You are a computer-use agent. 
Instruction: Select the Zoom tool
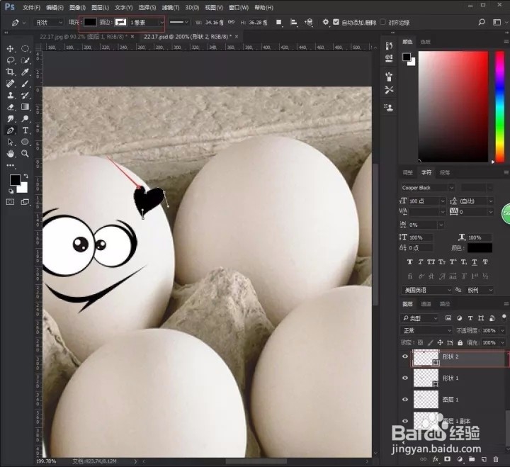[x=25, y=153]
